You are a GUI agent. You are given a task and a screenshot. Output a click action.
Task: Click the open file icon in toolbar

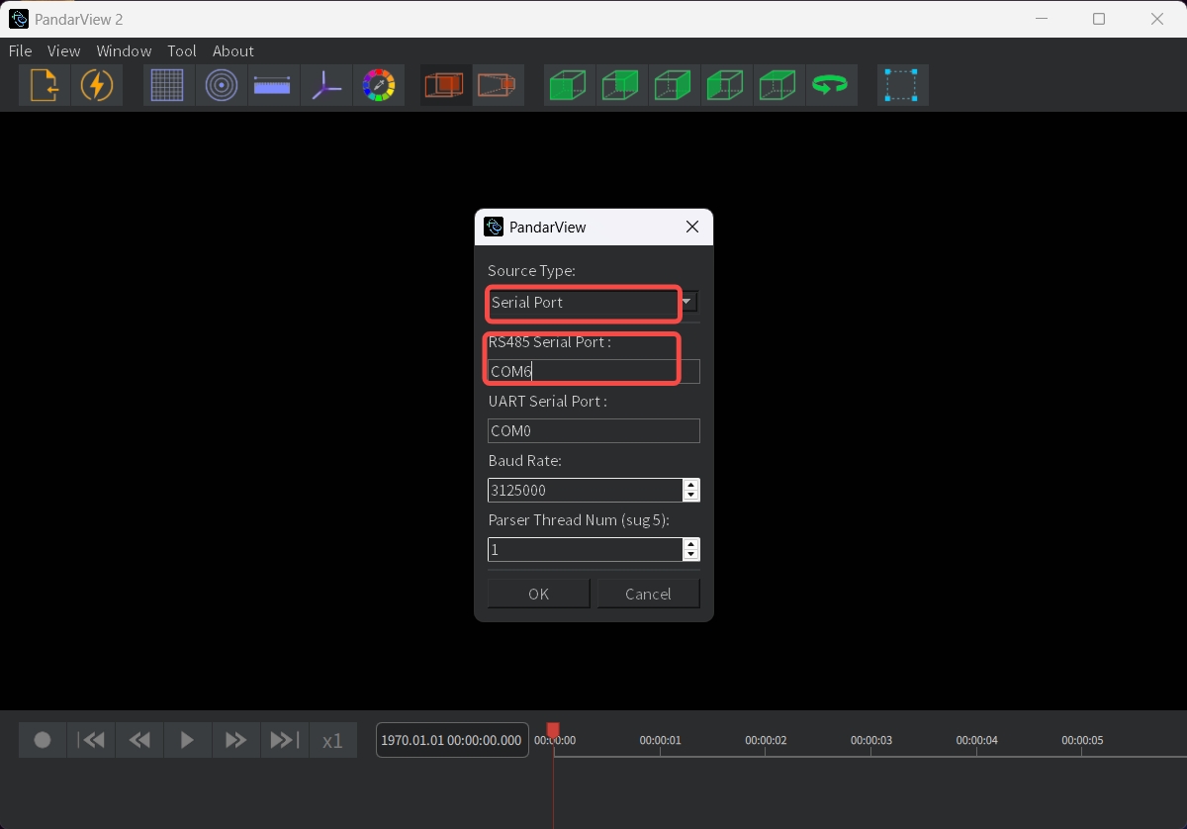(x=45, y=86)
